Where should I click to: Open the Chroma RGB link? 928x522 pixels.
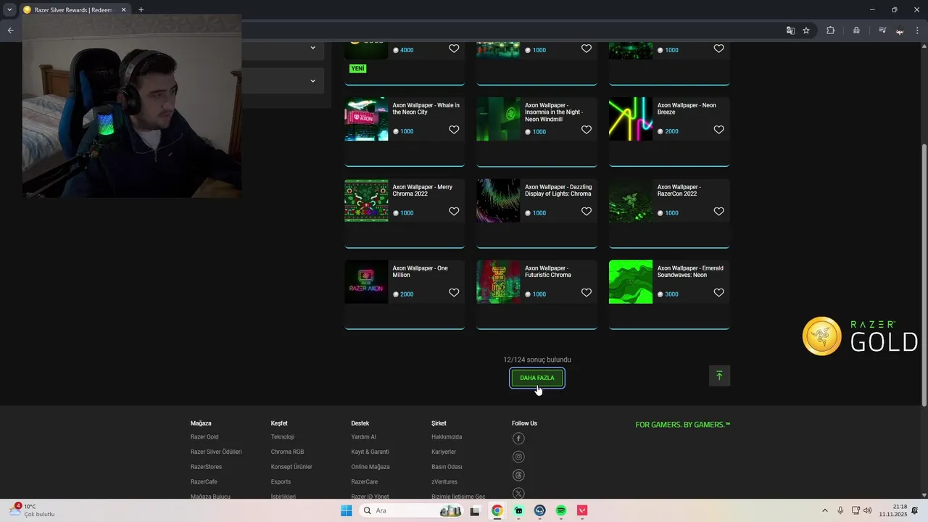point(287,452)
